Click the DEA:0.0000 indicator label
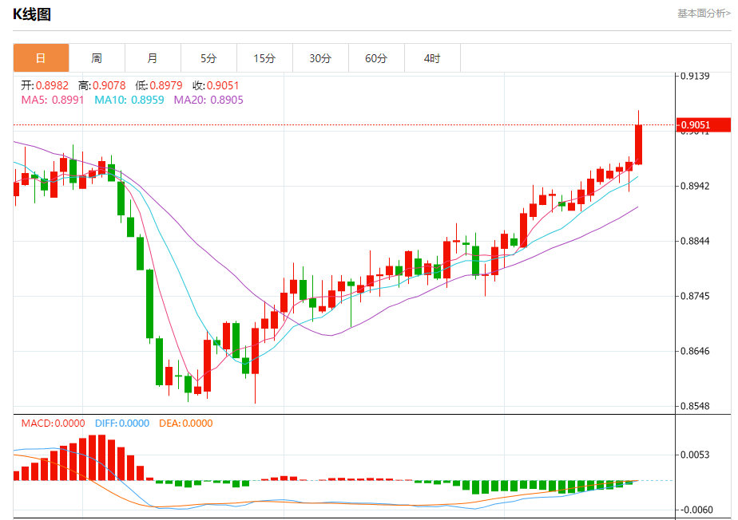Viewport: 738px width, 520px height. click(185, 423)
